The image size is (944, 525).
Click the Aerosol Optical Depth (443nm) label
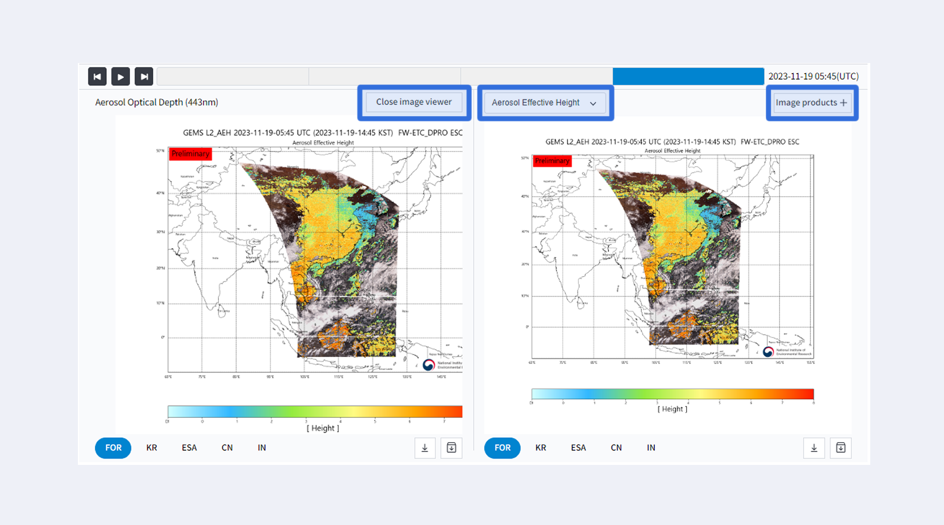pyautogui.click(x=157, y=103)
